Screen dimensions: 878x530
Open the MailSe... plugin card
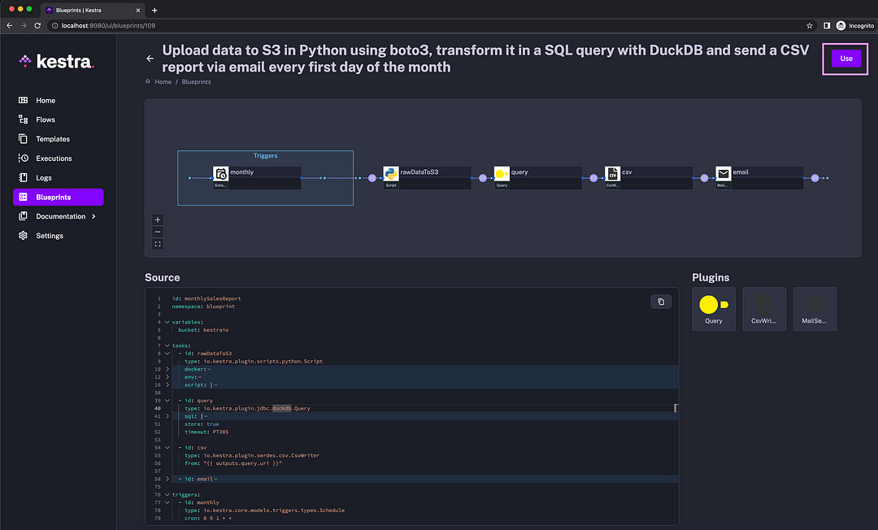815,309
